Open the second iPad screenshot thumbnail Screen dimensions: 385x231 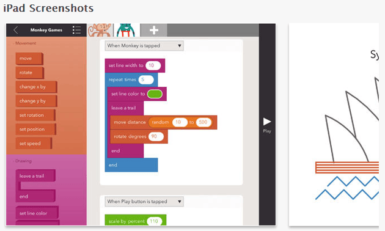click(334, 125)
